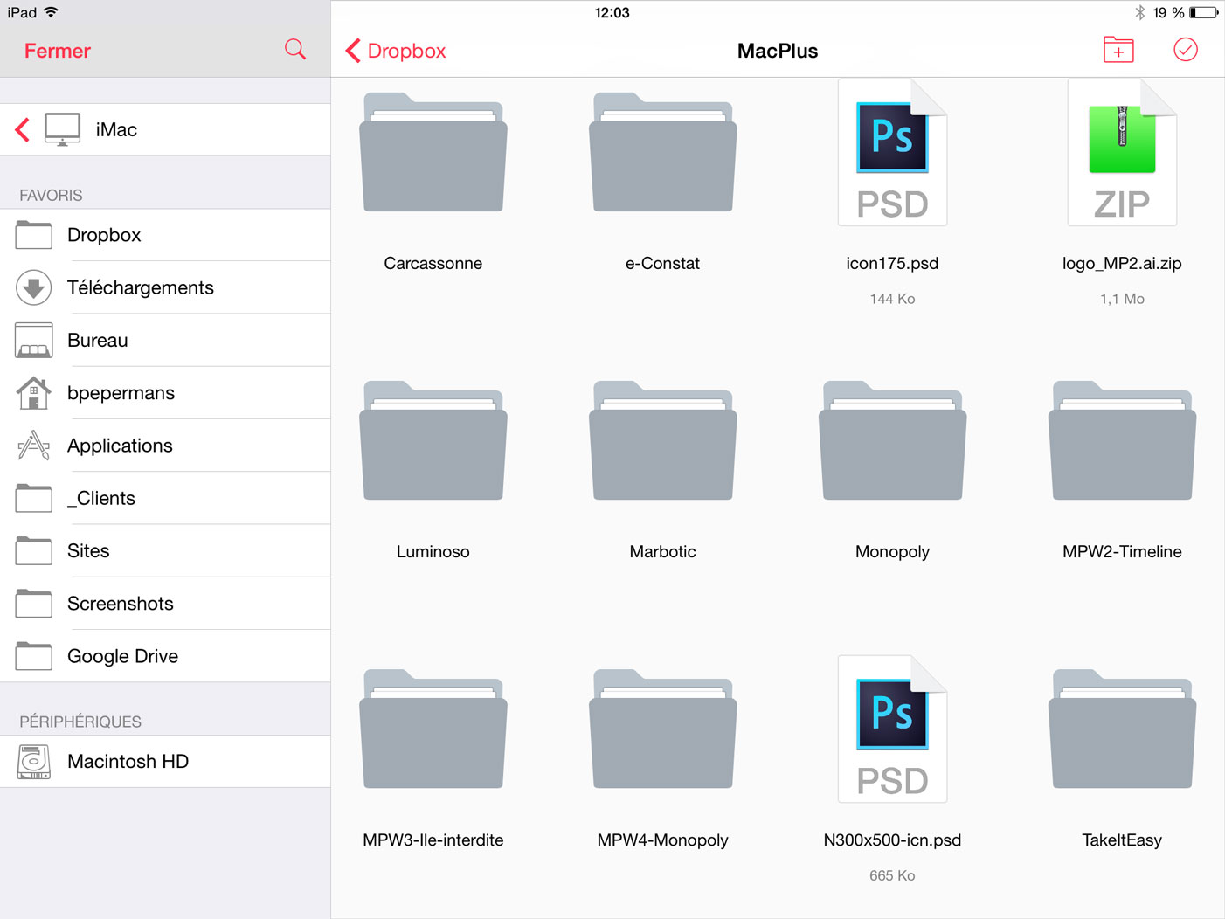Select Applications in sidebar
Screen dimensions: 1225x919
click(165, 446)
